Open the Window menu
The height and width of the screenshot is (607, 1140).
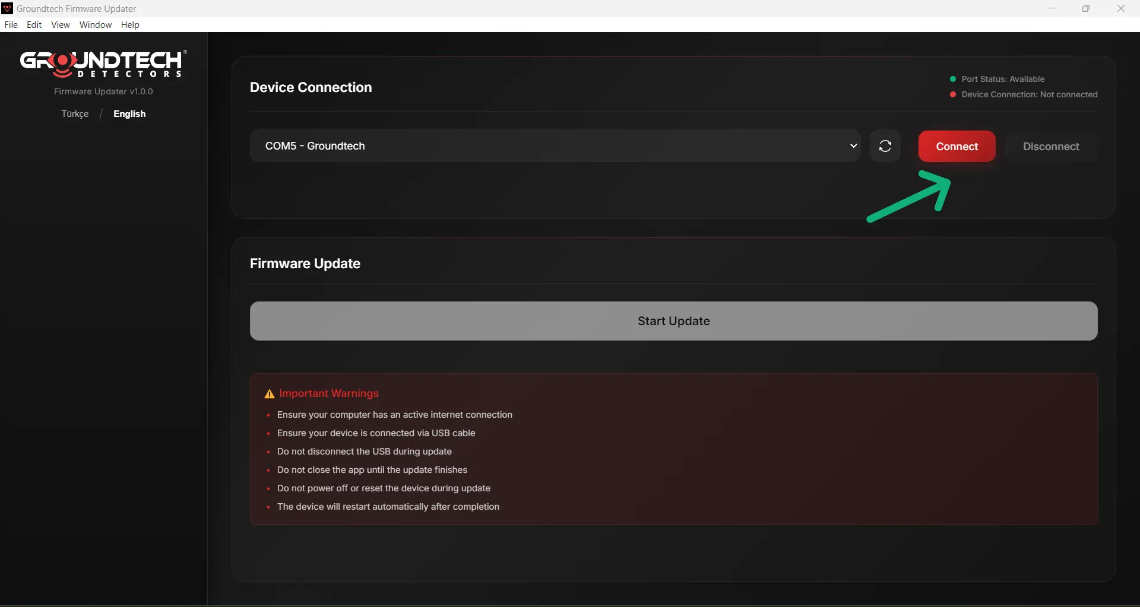[96, 25]
